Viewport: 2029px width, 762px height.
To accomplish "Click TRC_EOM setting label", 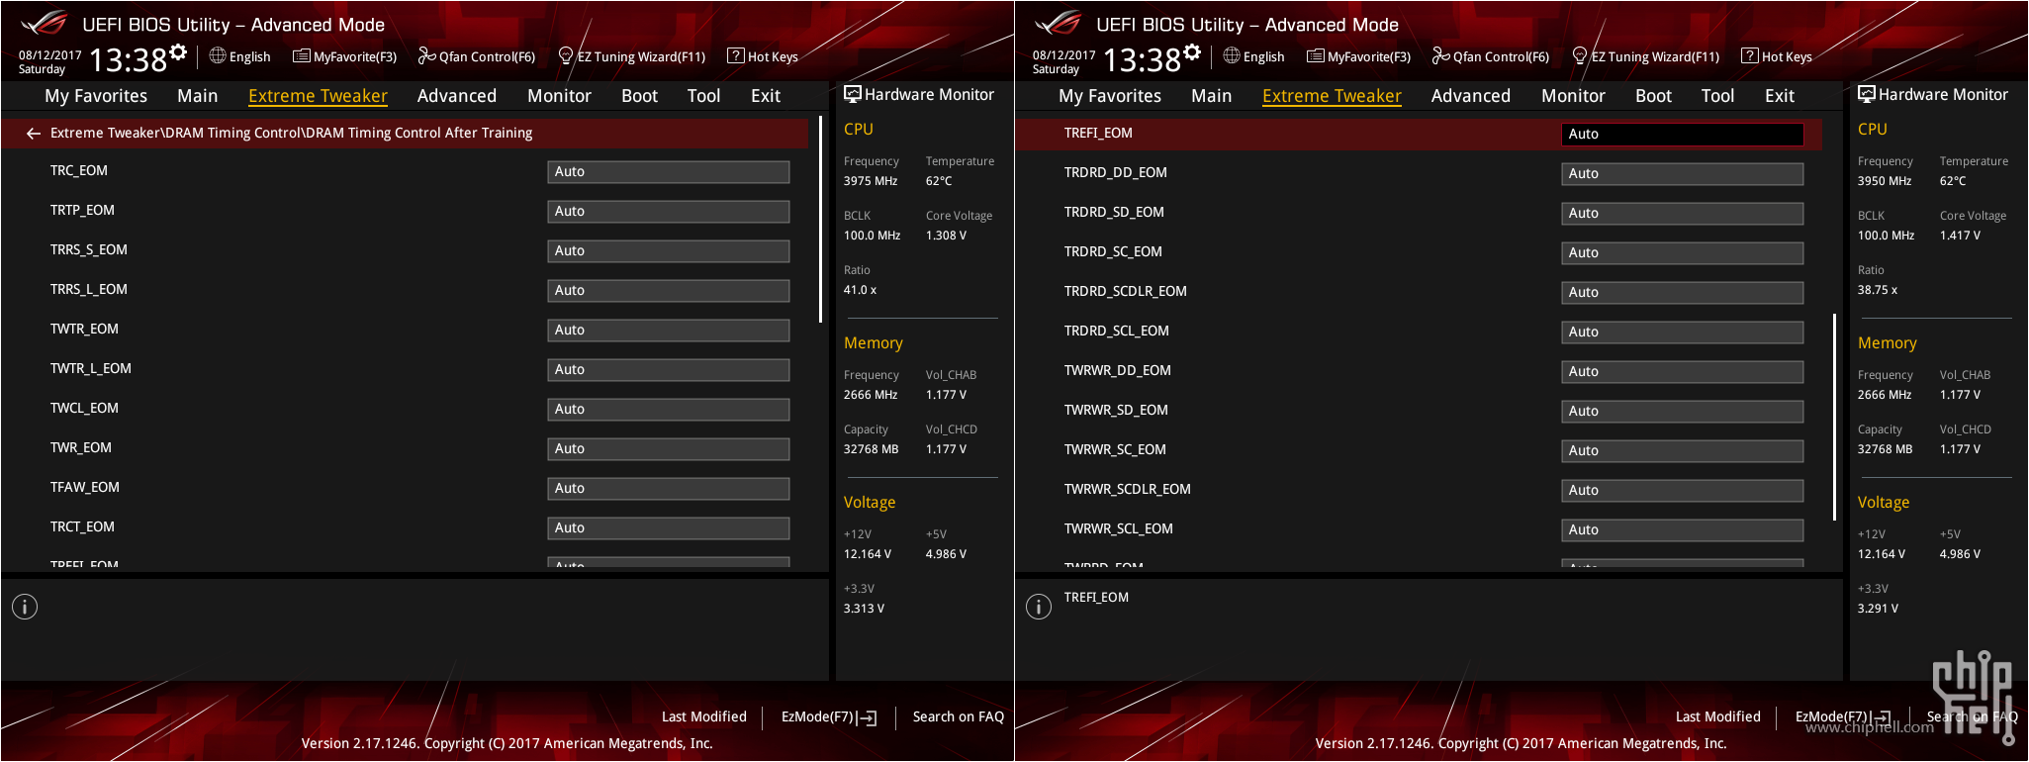I will [x=79, y=170].
